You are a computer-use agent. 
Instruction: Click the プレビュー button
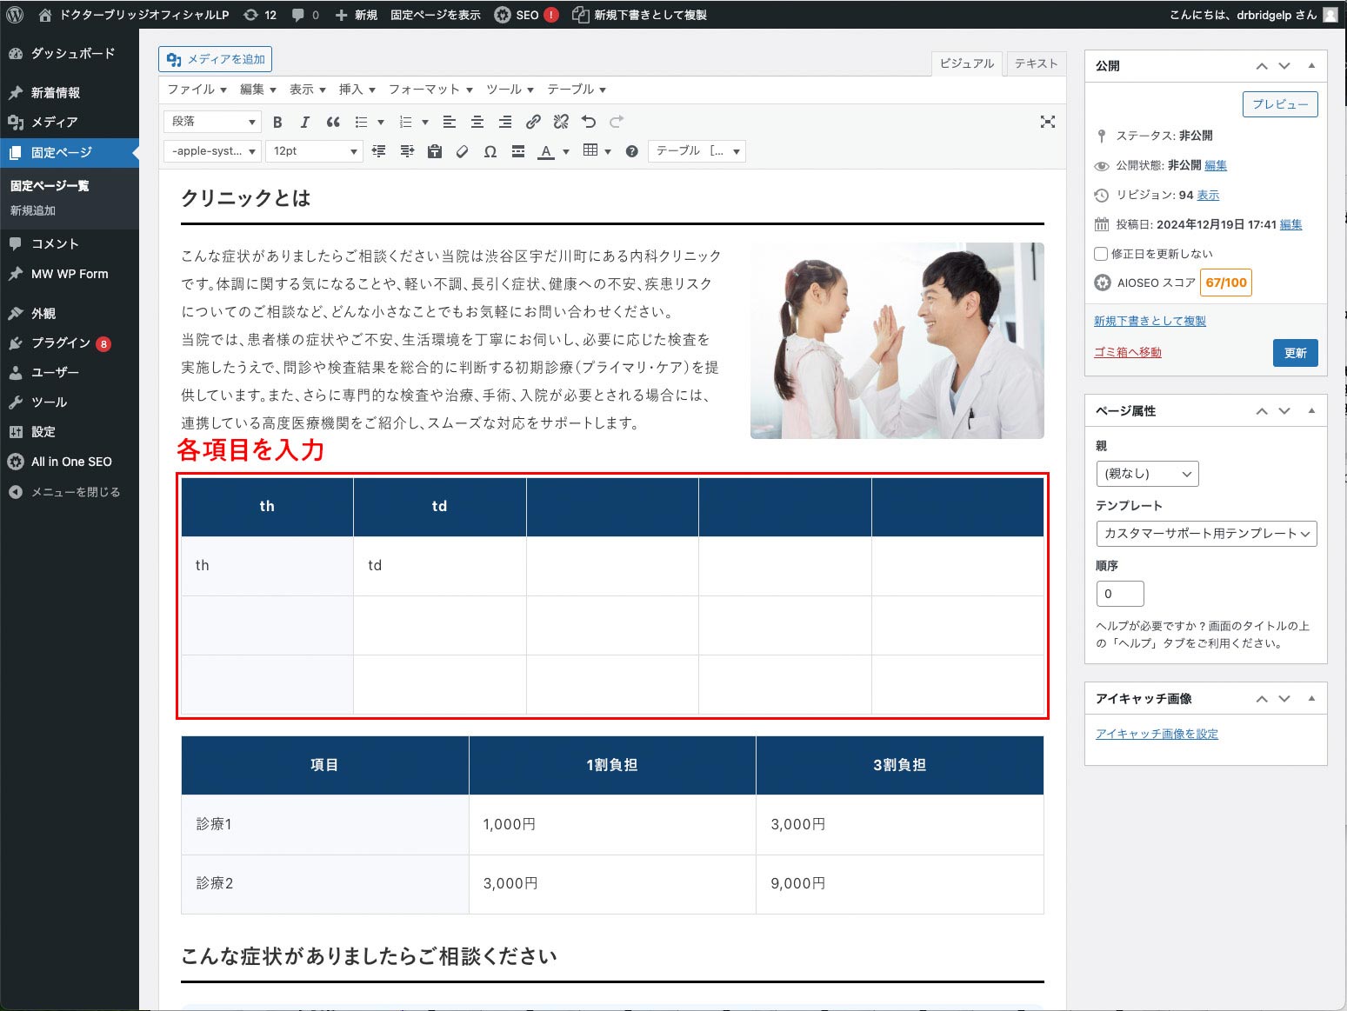1280,104
